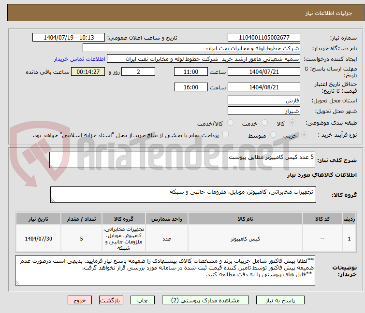
Task: Select the خدمت radio button
Action: (264, 123)
